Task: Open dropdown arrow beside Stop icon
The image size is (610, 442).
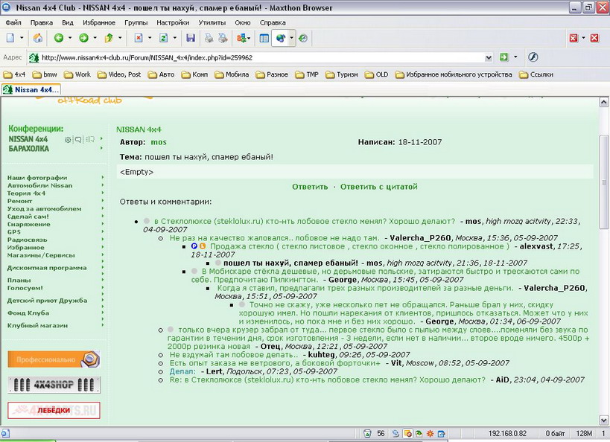Action: tap(150, 38)
